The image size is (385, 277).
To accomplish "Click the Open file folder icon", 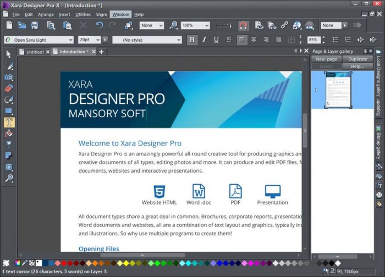I will pos(21,25).
